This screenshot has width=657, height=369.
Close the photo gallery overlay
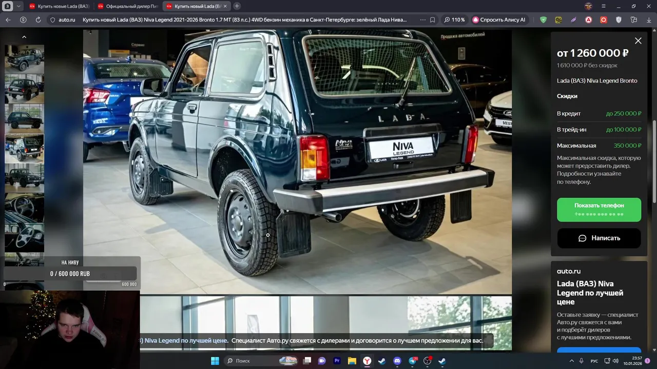638,41
